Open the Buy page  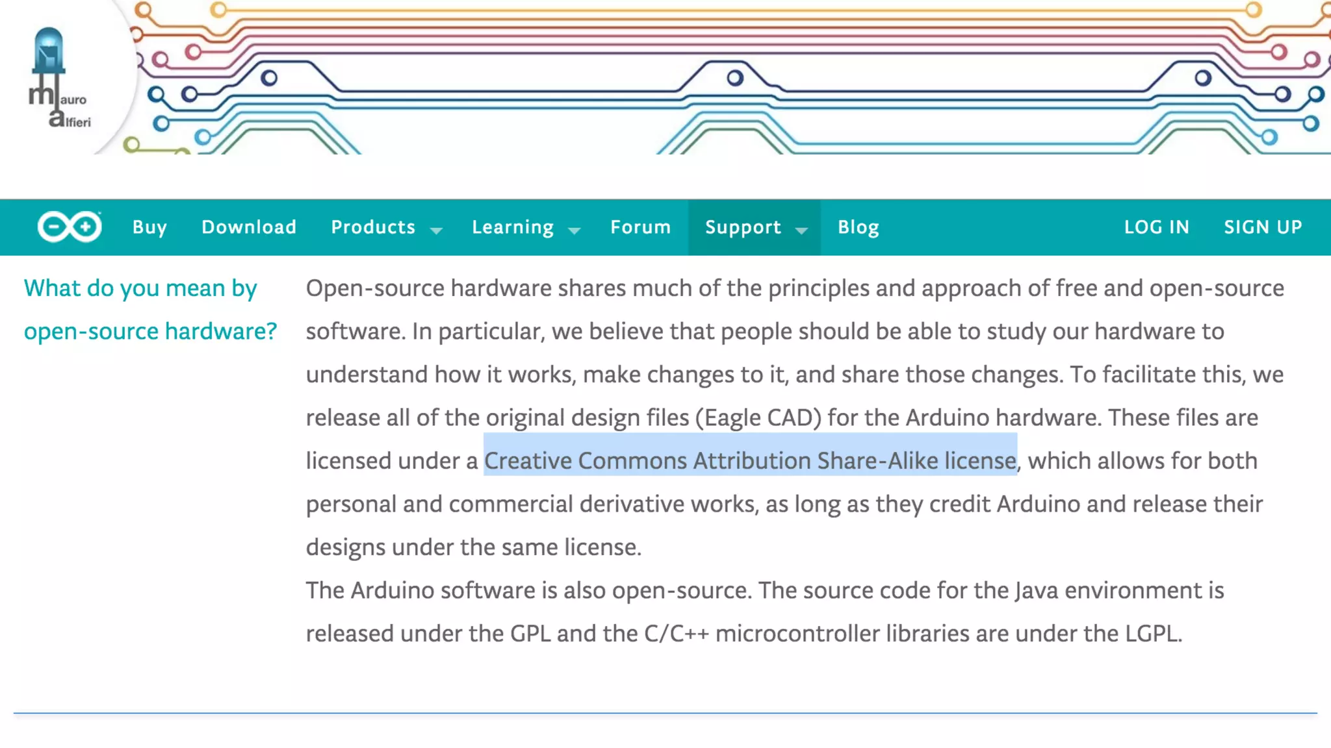pyautogui.click(x=149, y=227)
